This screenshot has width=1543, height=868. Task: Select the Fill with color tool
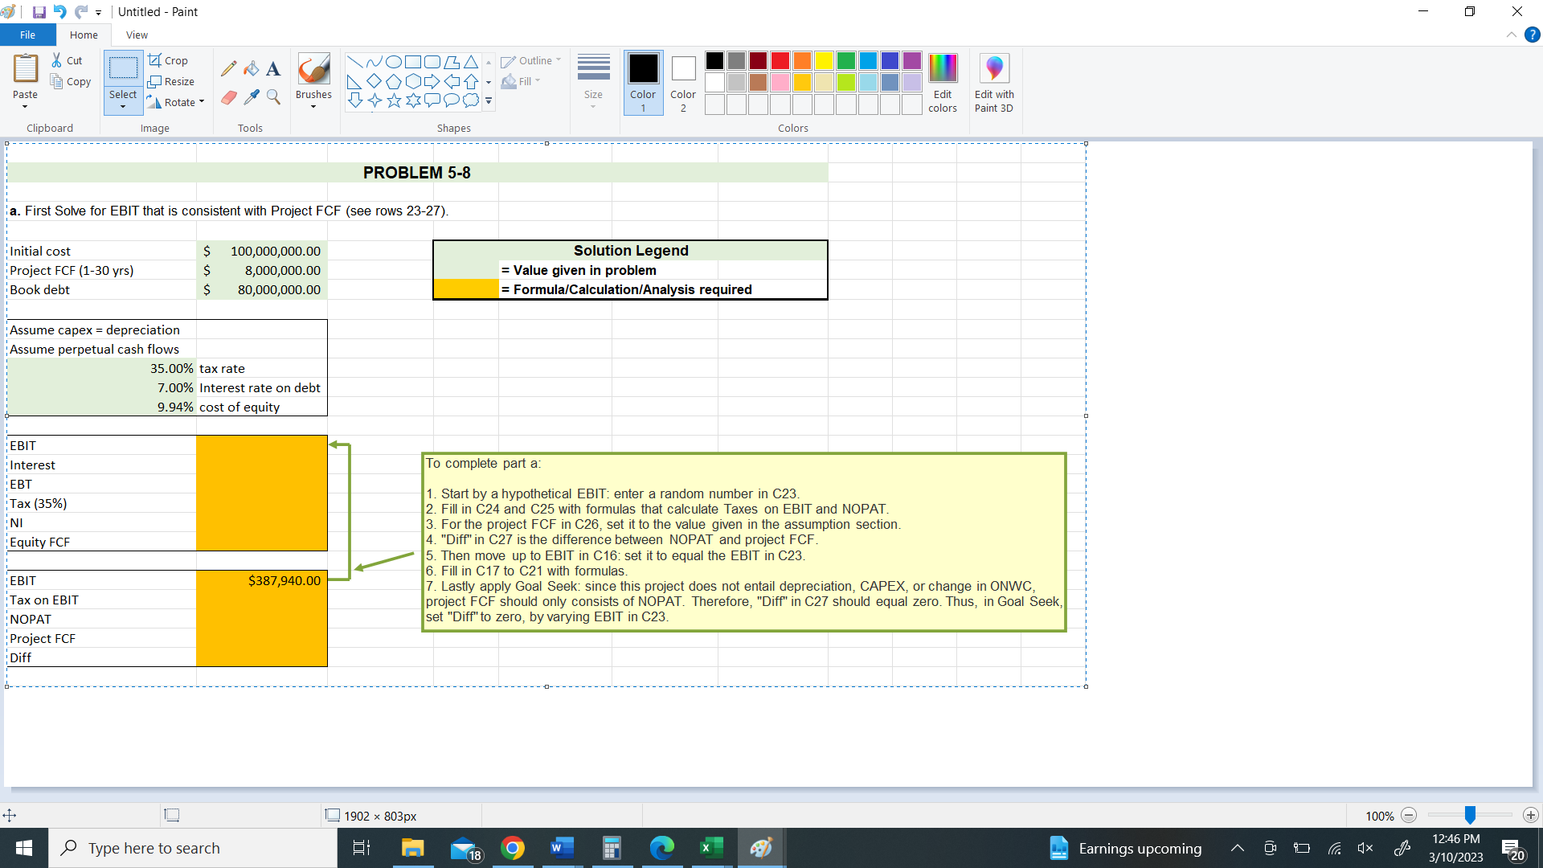pos(251,68)
